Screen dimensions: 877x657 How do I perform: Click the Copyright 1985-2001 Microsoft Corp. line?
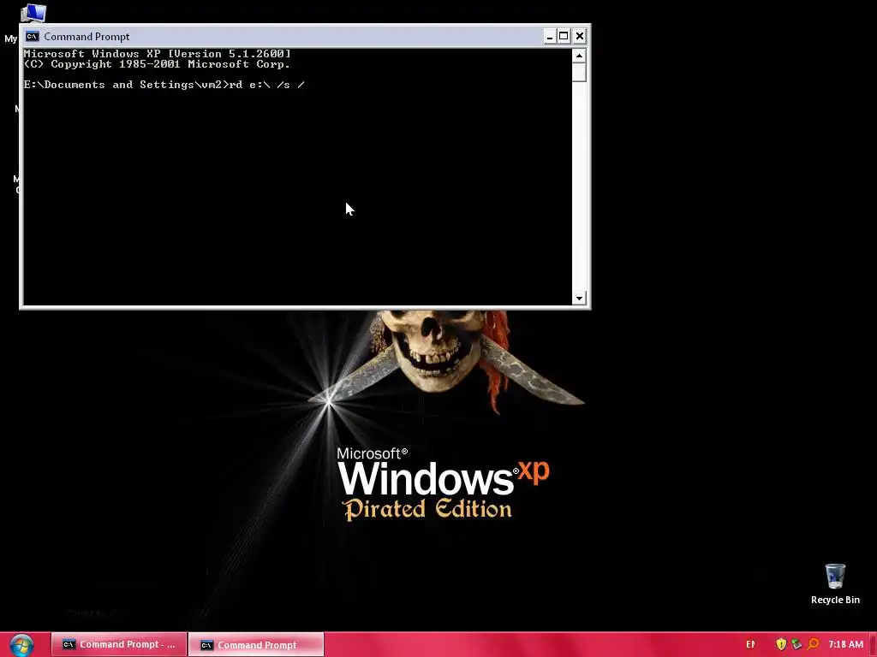(158, 64)
